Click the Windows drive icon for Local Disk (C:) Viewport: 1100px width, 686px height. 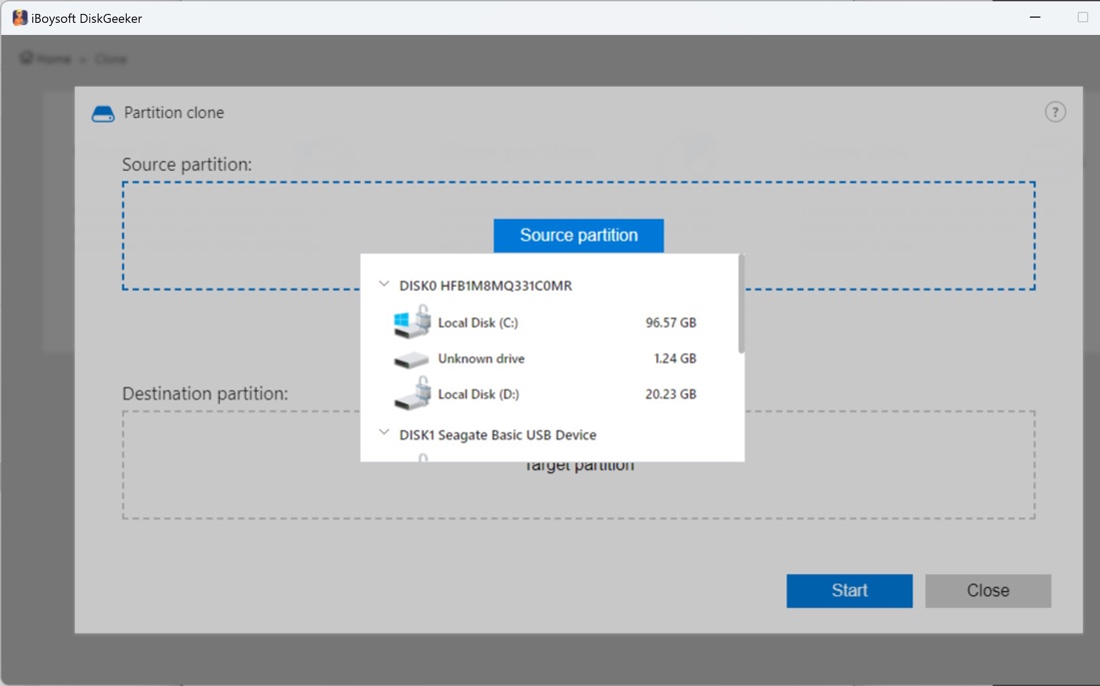click(x=413, y=322)
